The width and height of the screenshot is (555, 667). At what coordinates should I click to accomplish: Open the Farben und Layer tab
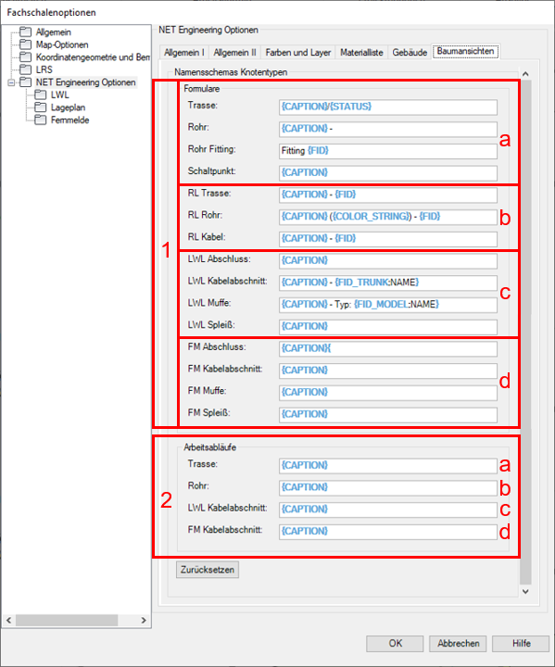[298, 52]
